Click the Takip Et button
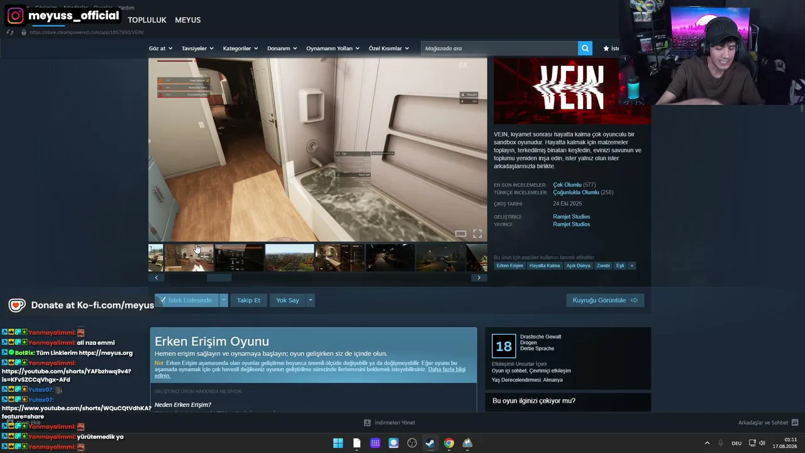 248,300
